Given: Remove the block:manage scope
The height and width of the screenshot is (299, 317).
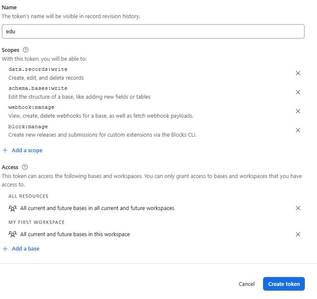Looking at the screenshot, I should click(298, 130).
